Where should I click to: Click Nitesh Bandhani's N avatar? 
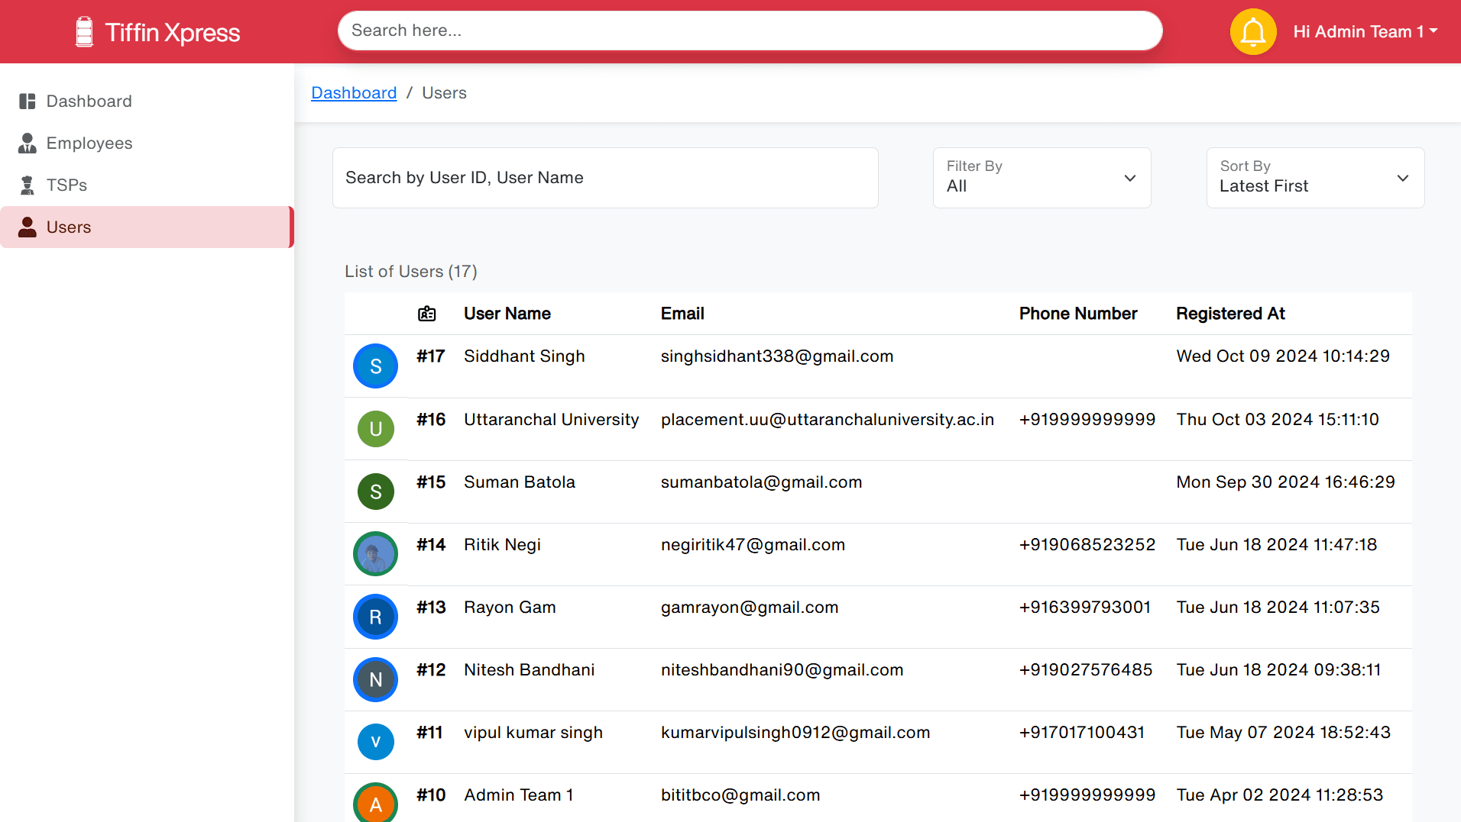point(375,679)
